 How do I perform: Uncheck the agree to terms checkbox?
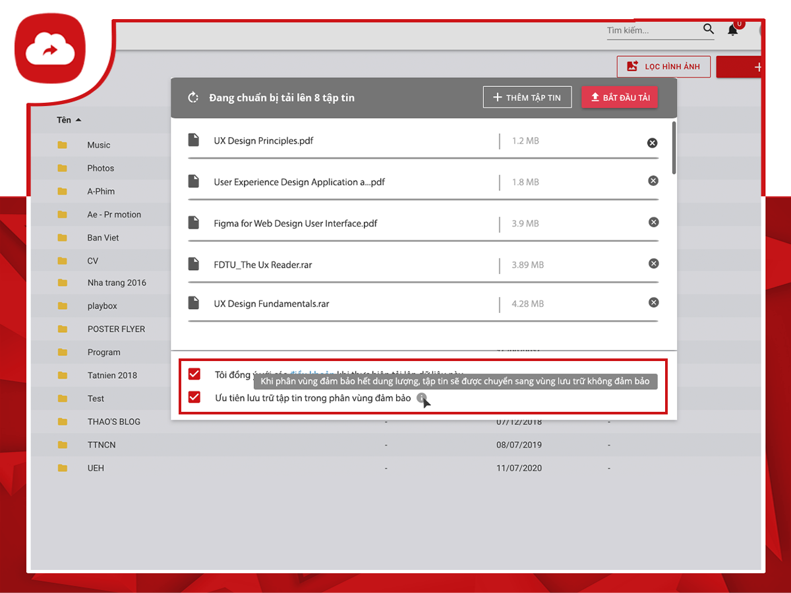pyautogui.click(x=194, y=374)
